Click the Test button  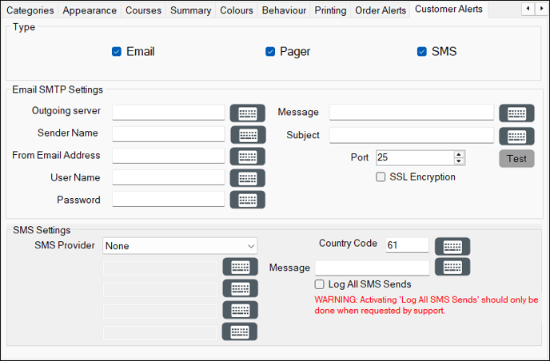(x=516, y=159)
